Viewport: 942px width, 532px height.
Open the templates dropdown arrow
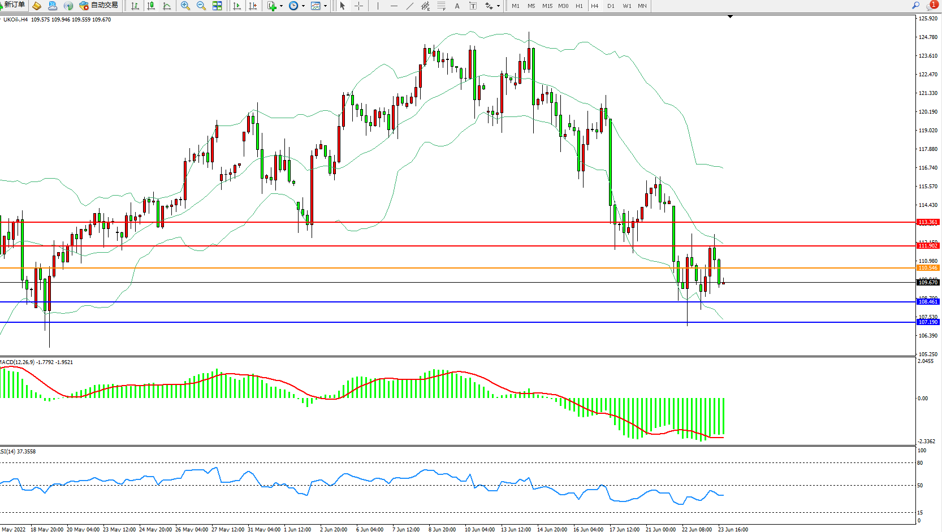(325, 6)
